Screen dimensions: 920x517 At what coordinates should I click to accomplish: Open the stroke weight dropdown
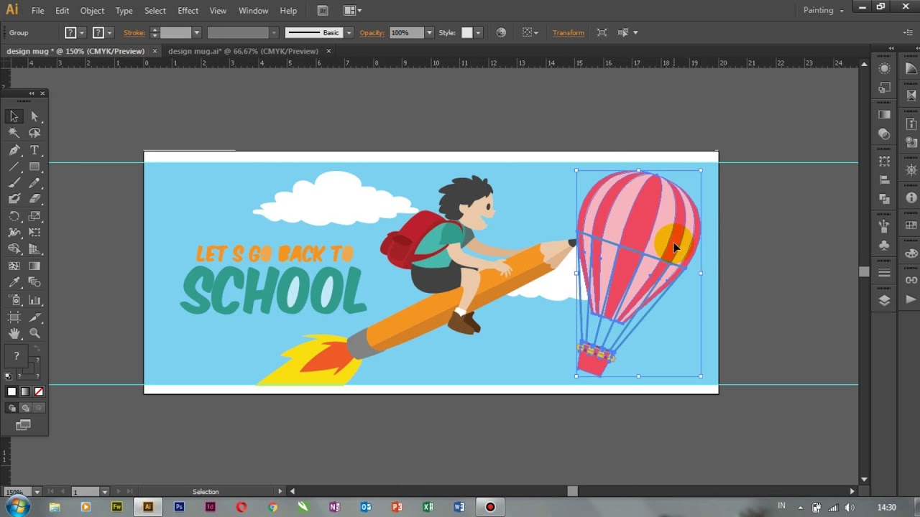196,32
